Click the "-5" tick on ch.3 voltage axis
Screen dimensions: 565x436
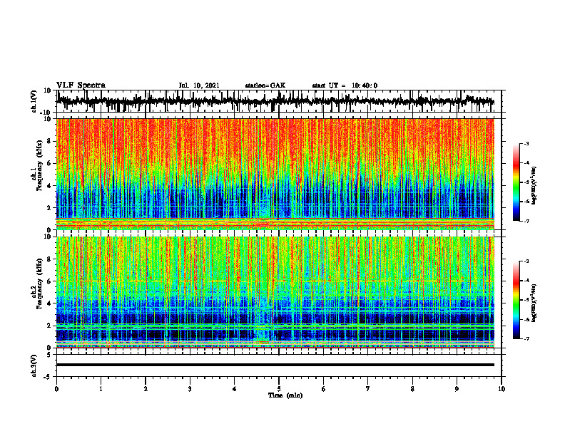[x=48, y=377]
